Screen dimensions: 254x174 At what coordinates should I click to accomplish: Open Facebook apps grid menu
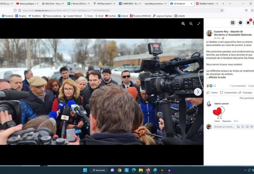(x=233, y=23)
